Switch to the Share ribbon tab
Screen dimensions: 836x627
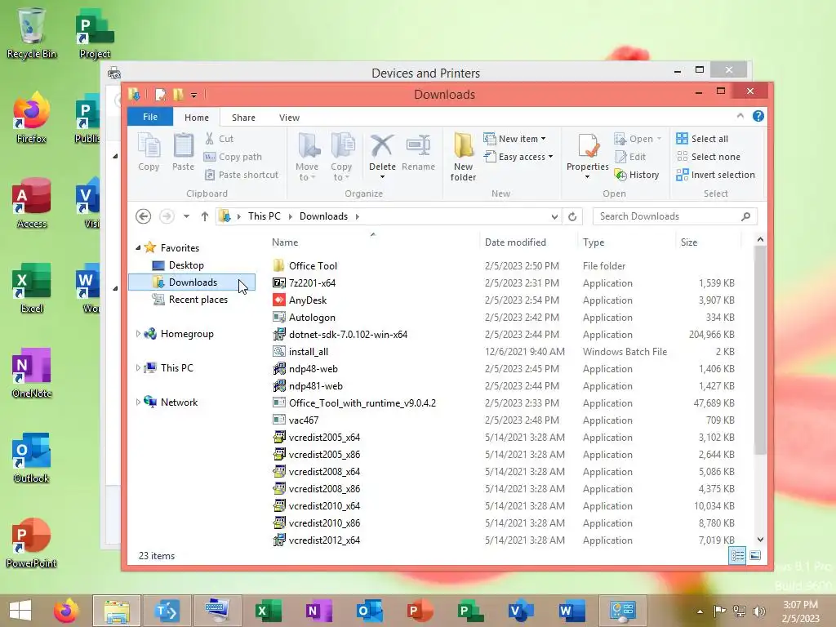[243, 118]
